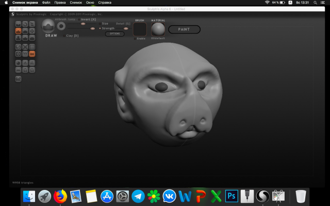The image size is (330, 206).
Task: Launch Firefox from the Dock
Action: (x=60, y=196)
